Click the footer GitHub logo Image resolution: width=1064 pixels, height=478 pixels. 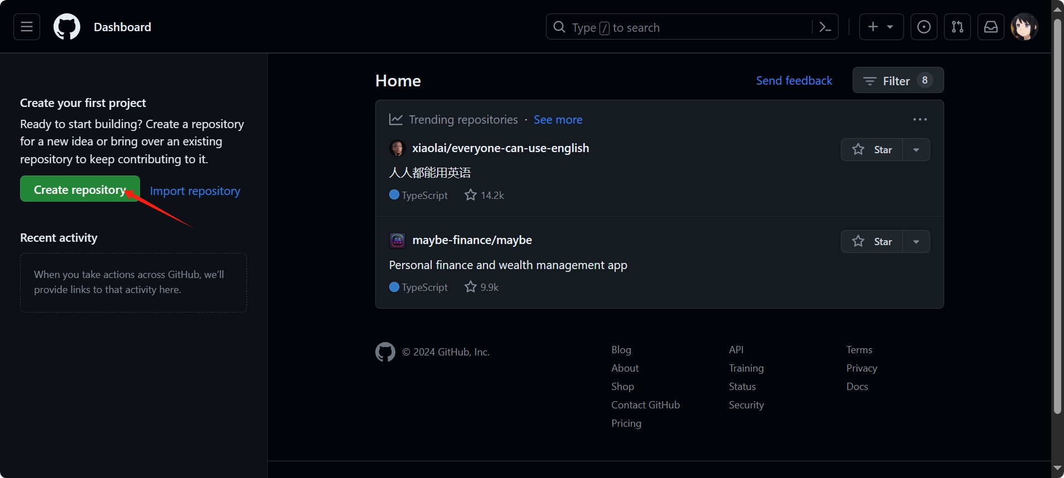click(385, 352)
